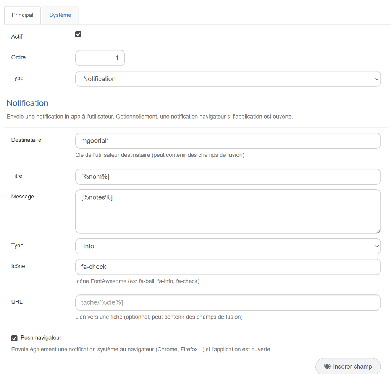The height and width of the screenshot is (374, 391).
Task: Switch to the Système tab
Action: (60, 15)
